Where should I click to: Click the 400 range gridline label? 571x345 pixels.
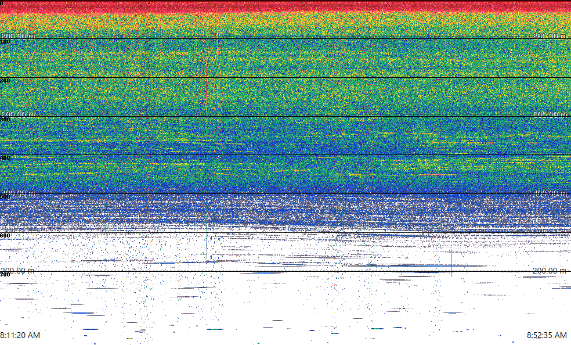point(5,158)
